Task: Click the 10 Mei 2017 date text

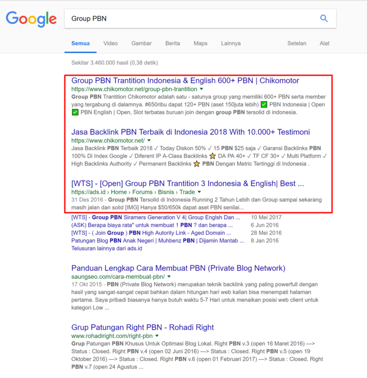Action: [266, 217]
